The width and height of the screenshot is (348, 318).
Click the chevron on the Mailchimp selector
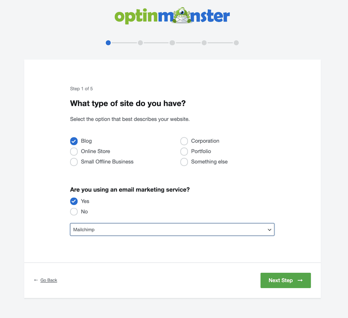pyautogui.click(x=269, y=229)
